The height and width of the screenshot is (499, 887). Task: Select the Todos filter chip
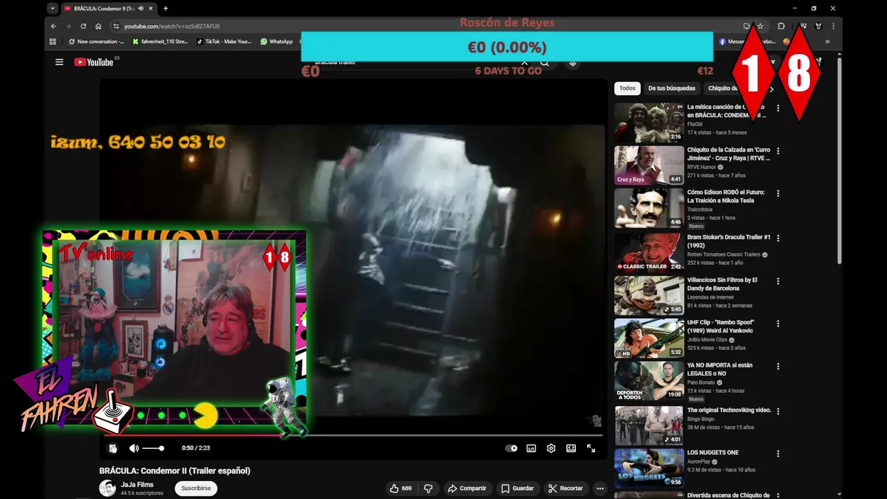[627, 89]
